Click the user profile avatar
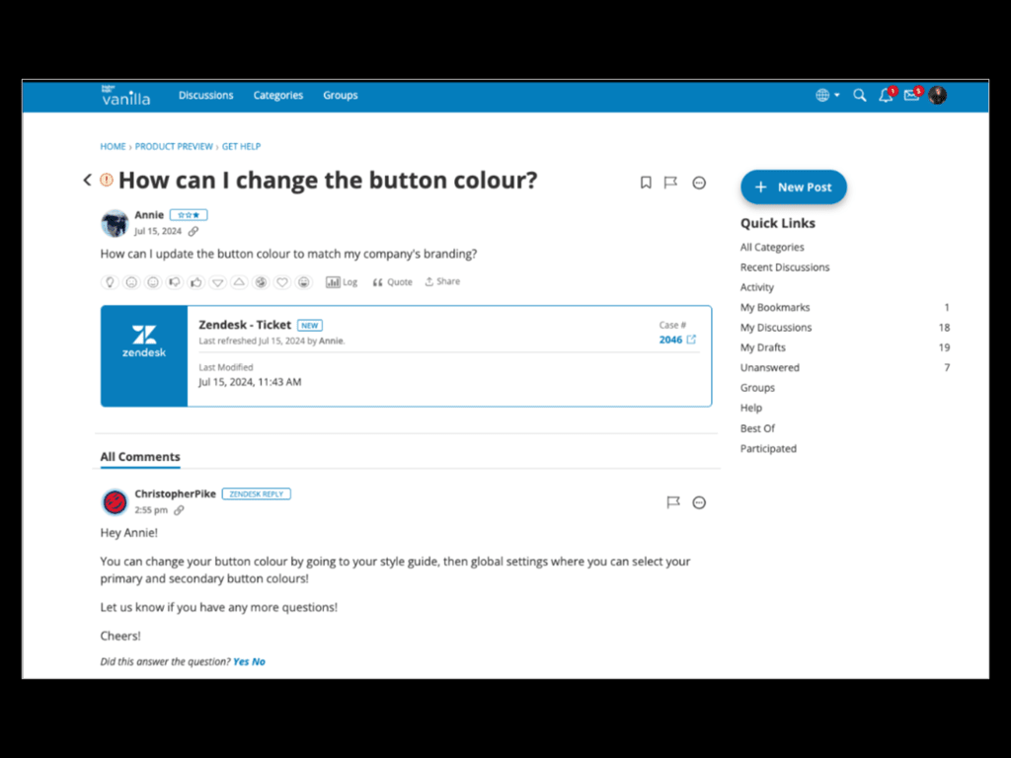The width and height of the screenshot is (1011, 758). pyautogui.click(x=938, y=96)
